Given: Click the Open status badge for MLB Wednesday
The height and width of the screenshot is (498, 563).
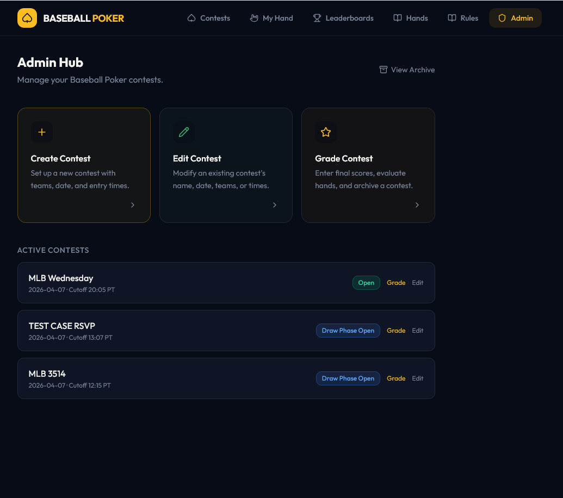Looking at the screenshot, I should coord(366,283).
